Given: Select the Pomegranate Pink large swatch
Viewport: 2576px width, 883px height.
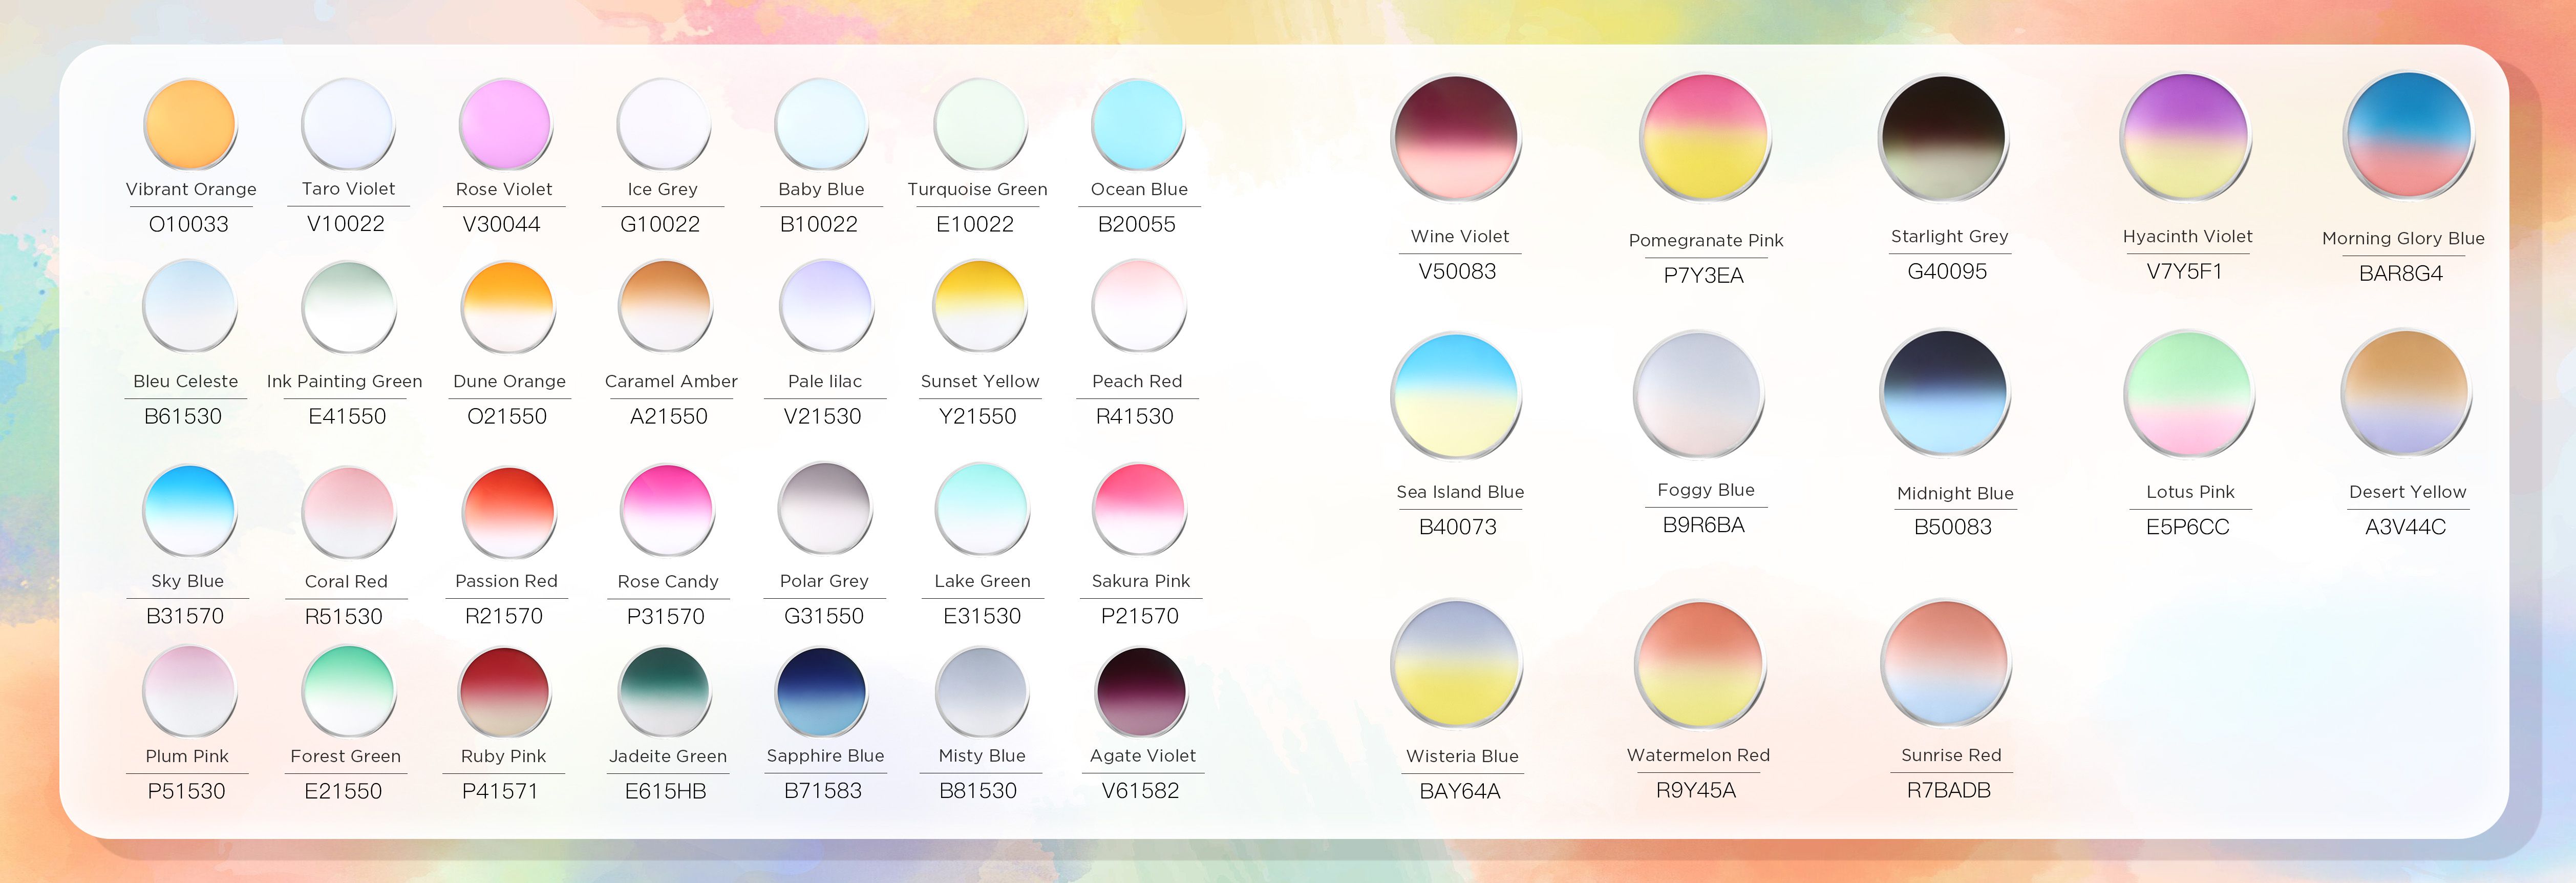Looking at the screenshot, I should click(x=1705, y=138).
